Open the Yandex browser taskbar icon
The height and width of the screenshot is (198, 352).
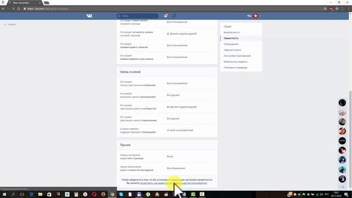[x=85, y=194]
